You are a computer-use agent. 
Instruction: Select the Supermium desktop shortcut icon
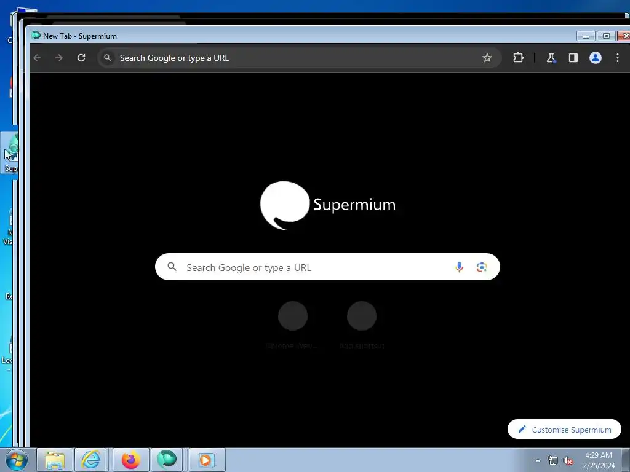coord(10,153)
